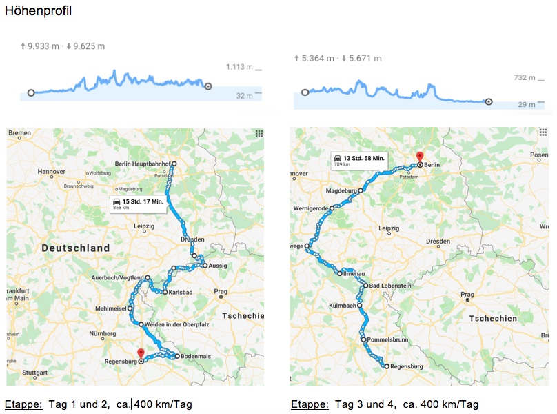Click the Bad Lobenstein waypoint on right map
Image resolution: width=557 pixels, height=414 pixels.
coord(366,286)
